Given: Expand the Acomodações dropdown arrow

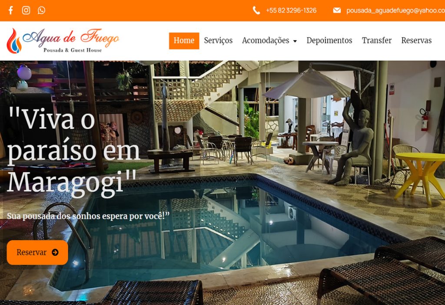Looking at the screenshot, I should pyautogui.click(x=295, y=41).
